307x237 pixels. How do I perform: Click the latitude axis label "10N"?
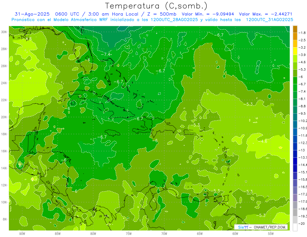(x=4, y=202)
